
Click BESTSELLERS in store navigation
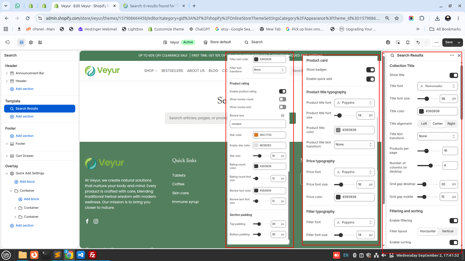click(172, 71)
